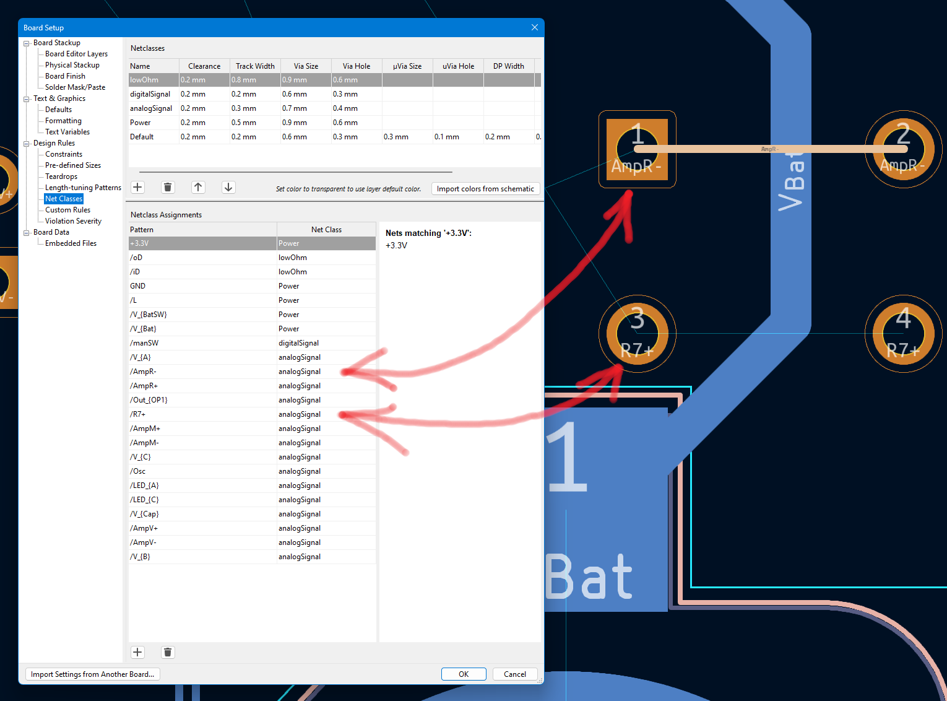Screen dimensions: 947x701
Task: Collapse the Board Stackup tree node
Action: tap(27, 43)
